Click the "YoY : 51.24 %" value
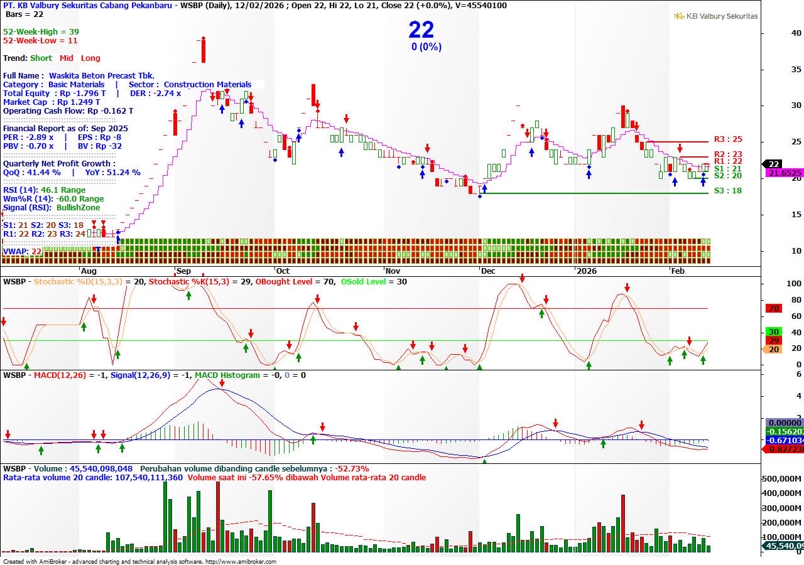This screenshot has width=804, height=565. pos(113,172)
